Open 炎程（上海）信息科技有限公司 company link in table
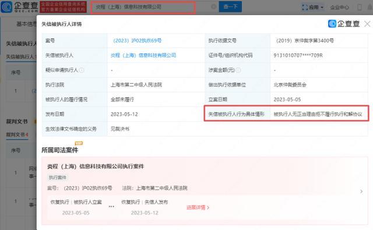 tap(143, 55)
